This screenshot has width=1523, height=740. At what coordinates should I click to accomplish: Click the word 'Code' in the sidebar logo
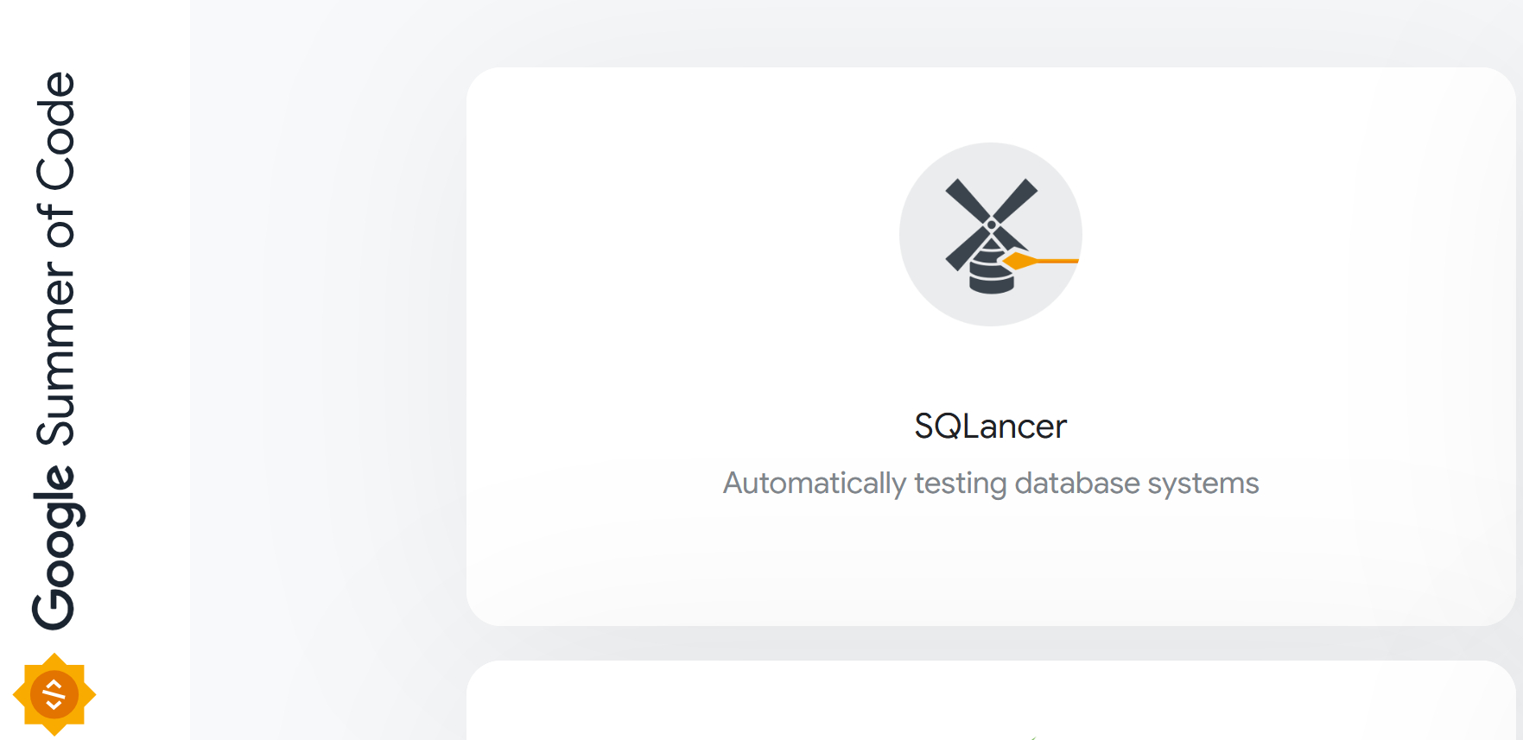[x=56, y=130]
